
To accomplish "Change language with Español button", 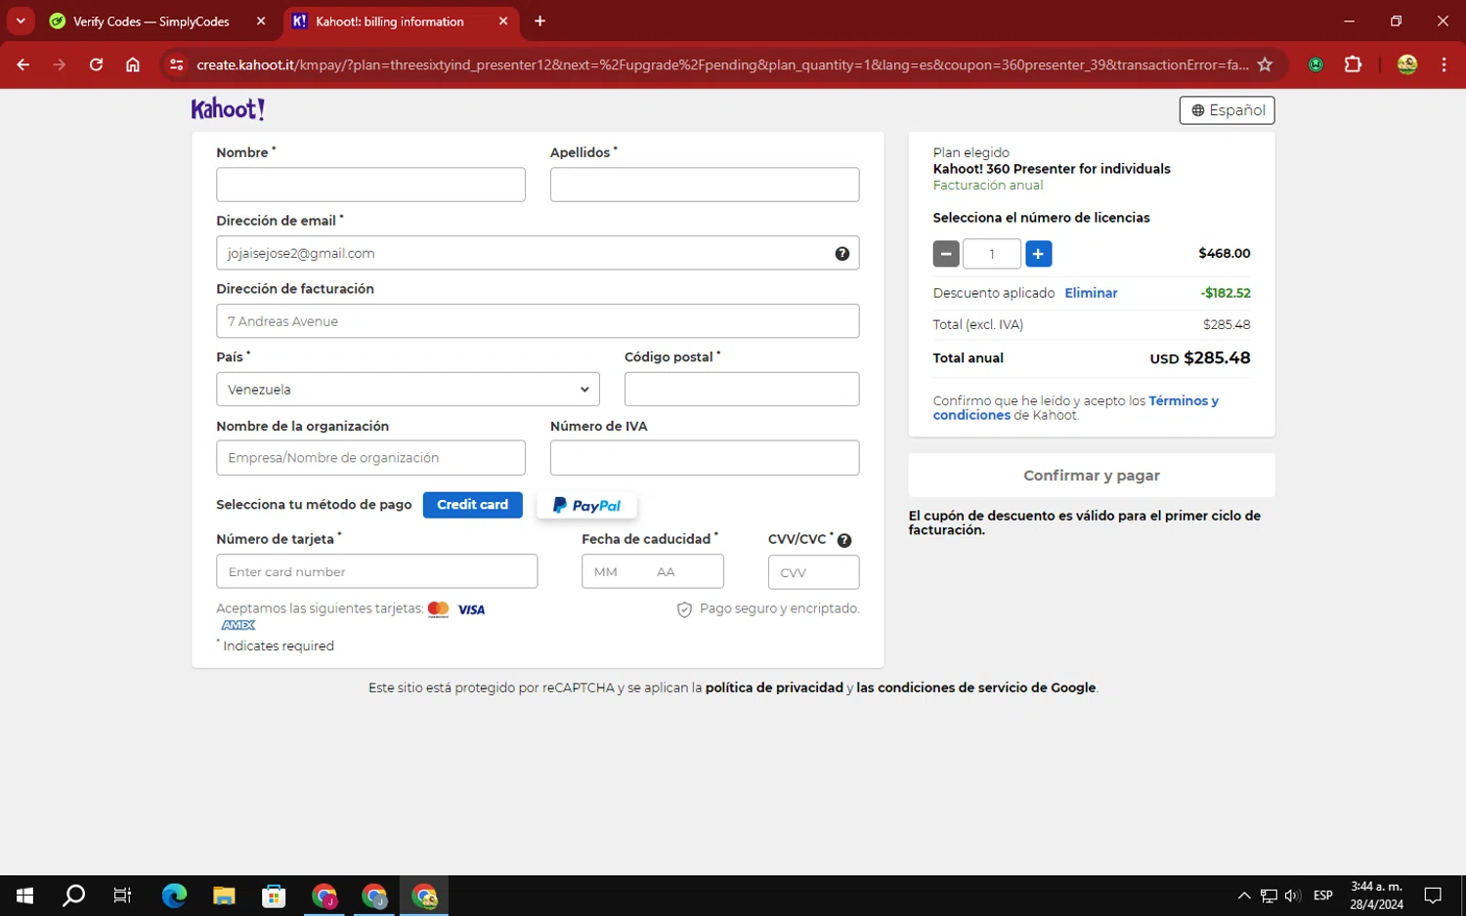I will click(x=1227, y=110).
